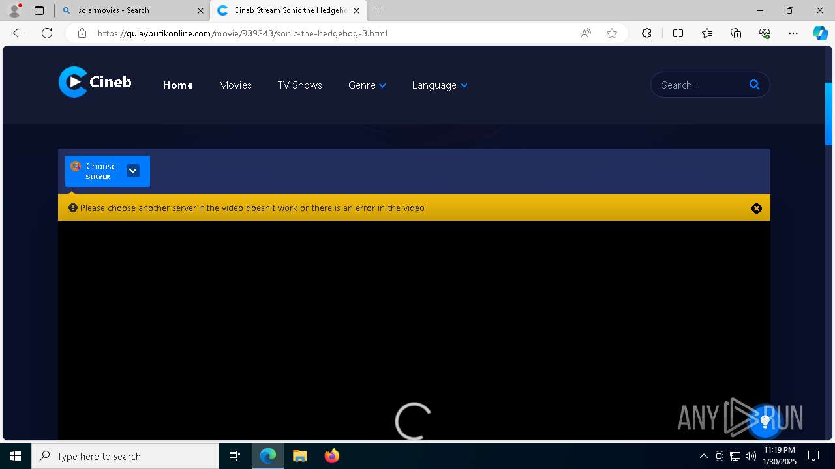Open the taskbar clock showing 11:19 PM
The image size is (835, 469).
tap(780, 456)
